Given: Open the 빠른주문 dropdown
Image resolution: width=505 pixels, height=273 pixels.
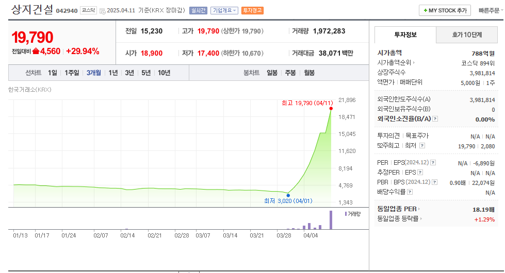Looking at the screenshot, I should point(491,11).
